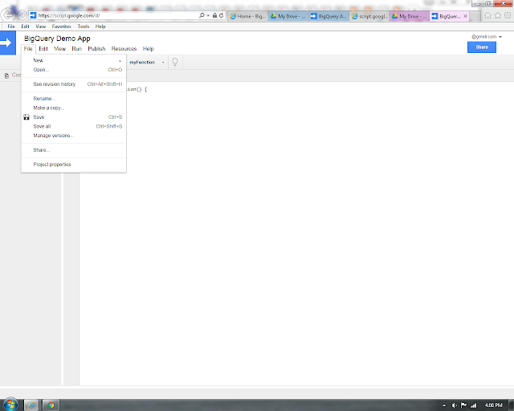Open Project properties from File menu
Image resolution: width=514 pixels, height=411 pixels.
click(74, 165)
